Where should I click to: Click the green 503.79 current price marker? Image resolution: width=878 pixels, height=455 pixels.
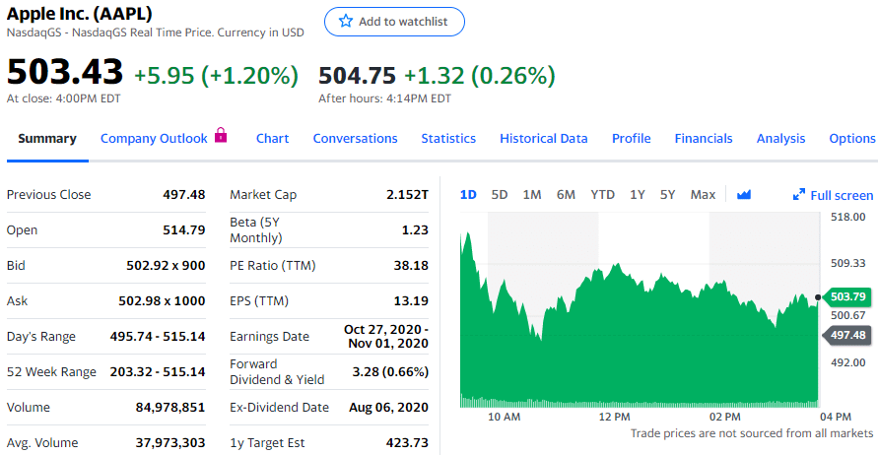click(x=847, y=296)
